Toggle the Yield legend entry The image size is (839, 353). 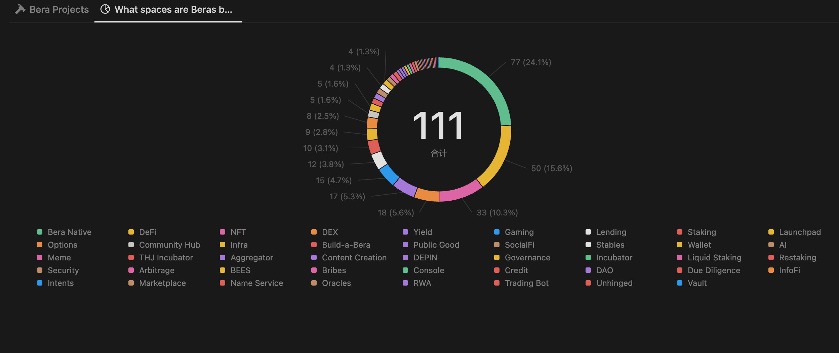pos(417,232)
